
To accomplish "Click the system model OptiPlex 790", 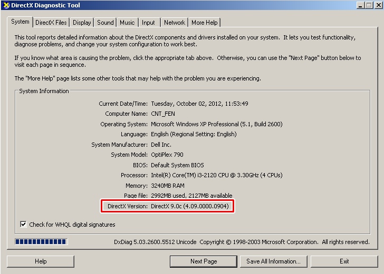I will pyautogui.click(x=167, y=155).
